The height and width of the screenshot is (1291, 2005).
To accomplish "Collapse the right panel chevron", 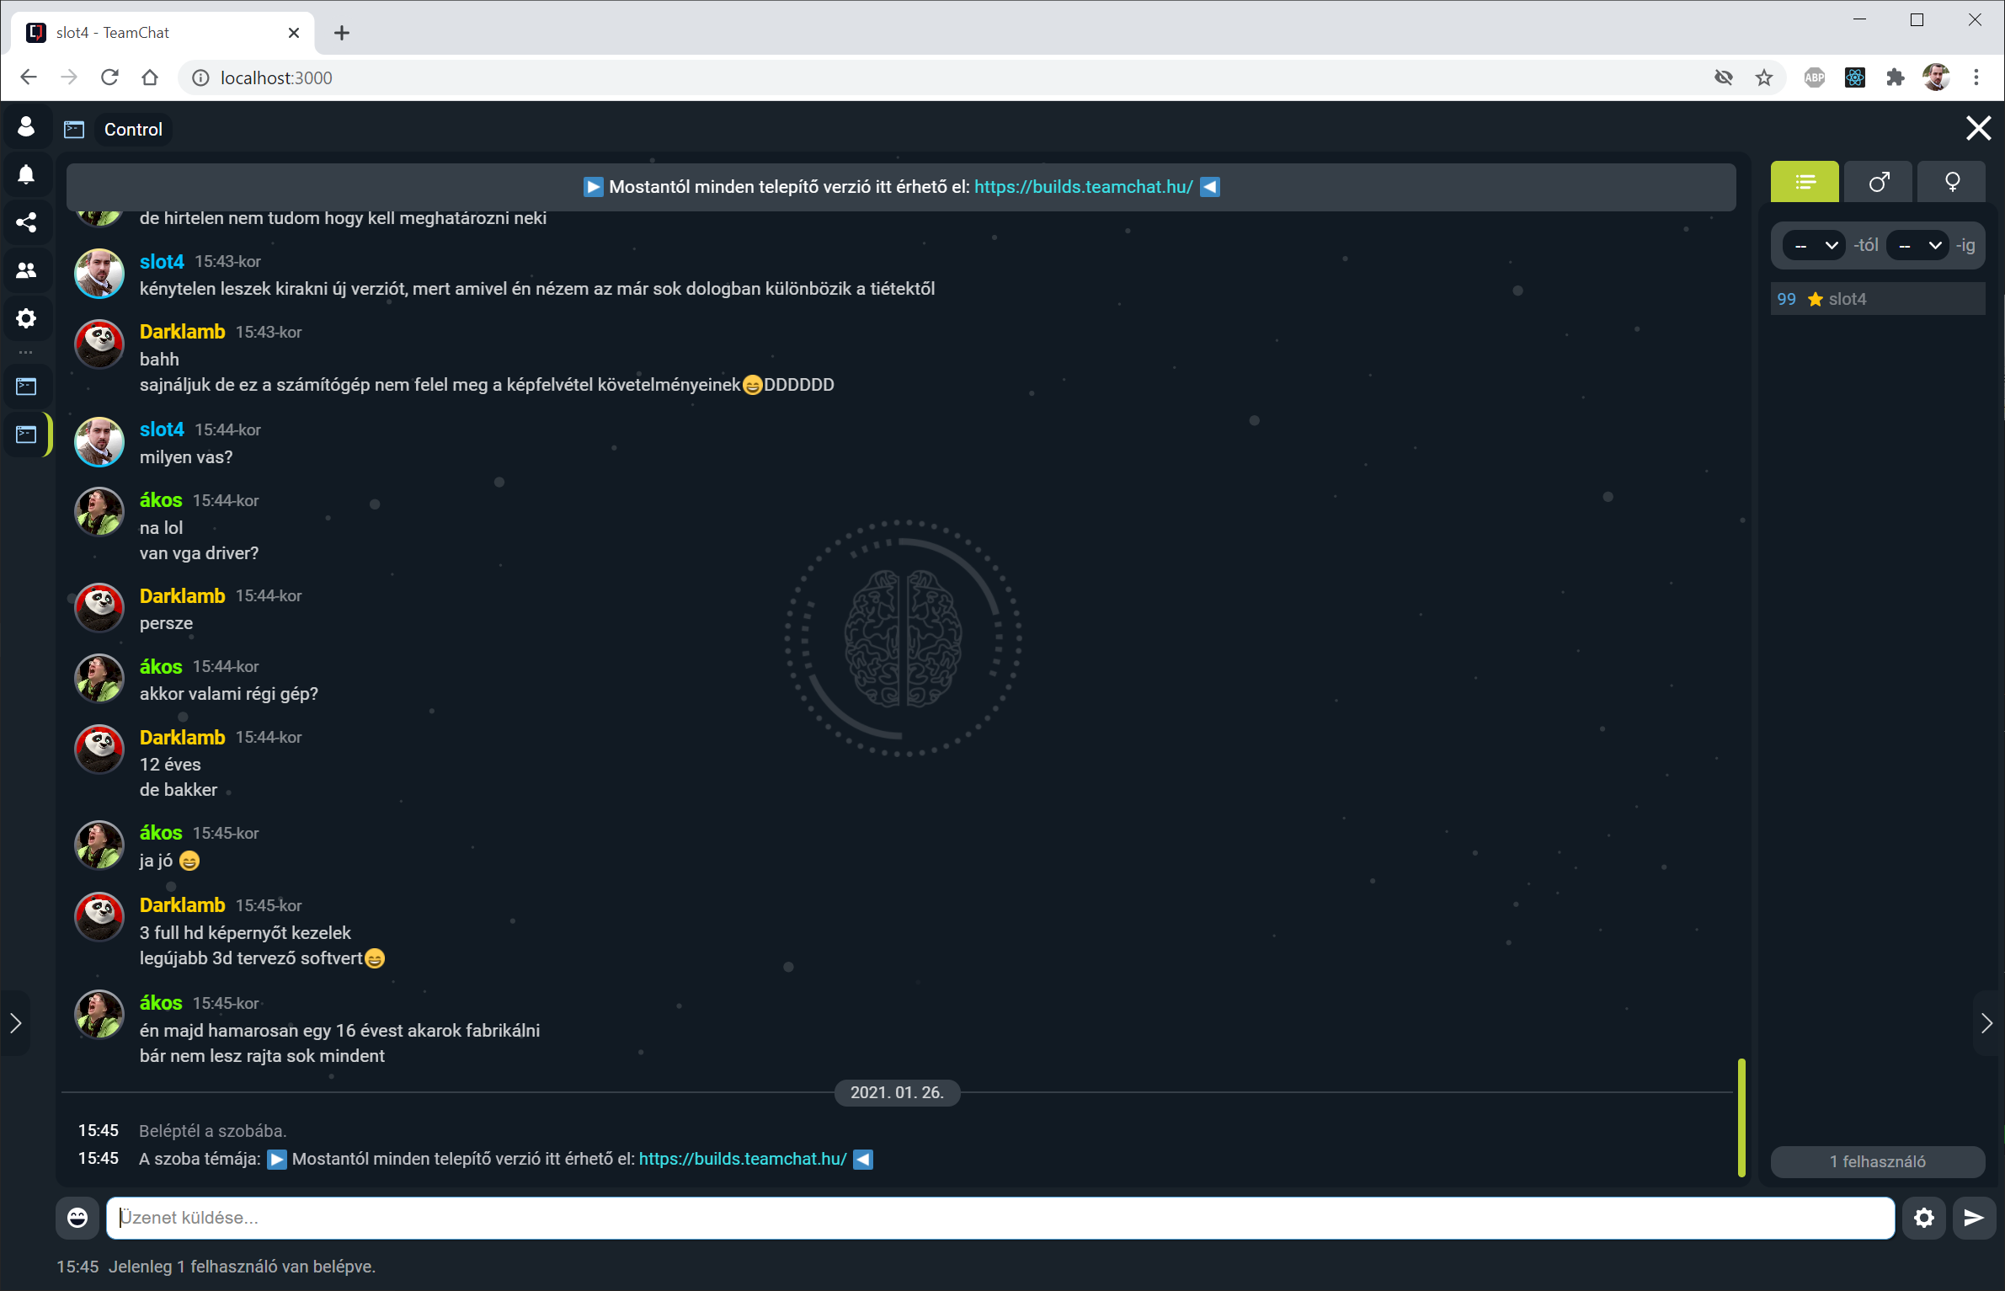I will coord(1987,1023).
